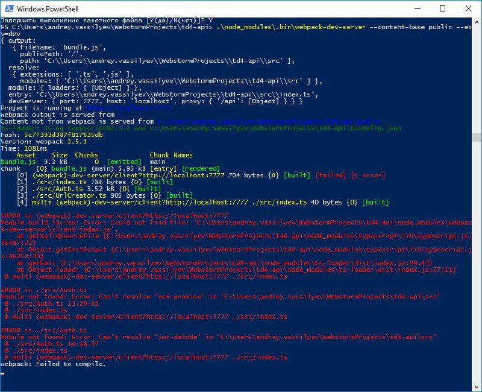Click the 'Asset' column header
This screenshot has height=392, width=482.
pos(26,155)
